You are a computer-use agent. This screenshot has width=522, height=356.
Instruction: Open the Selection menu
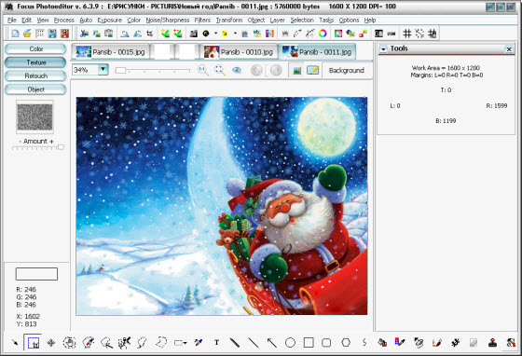click(x=302, y=21)
